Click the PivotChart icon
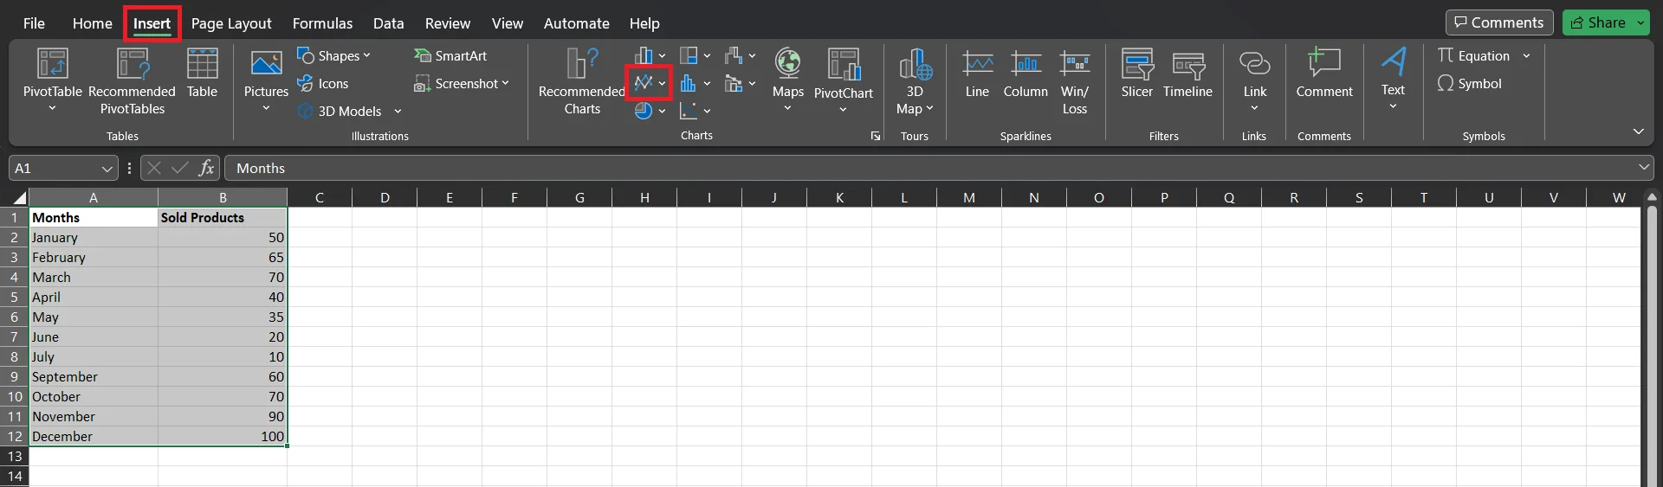Viewport: 1663px width, 487px height. pyautogui.click(x=844, y=64)
